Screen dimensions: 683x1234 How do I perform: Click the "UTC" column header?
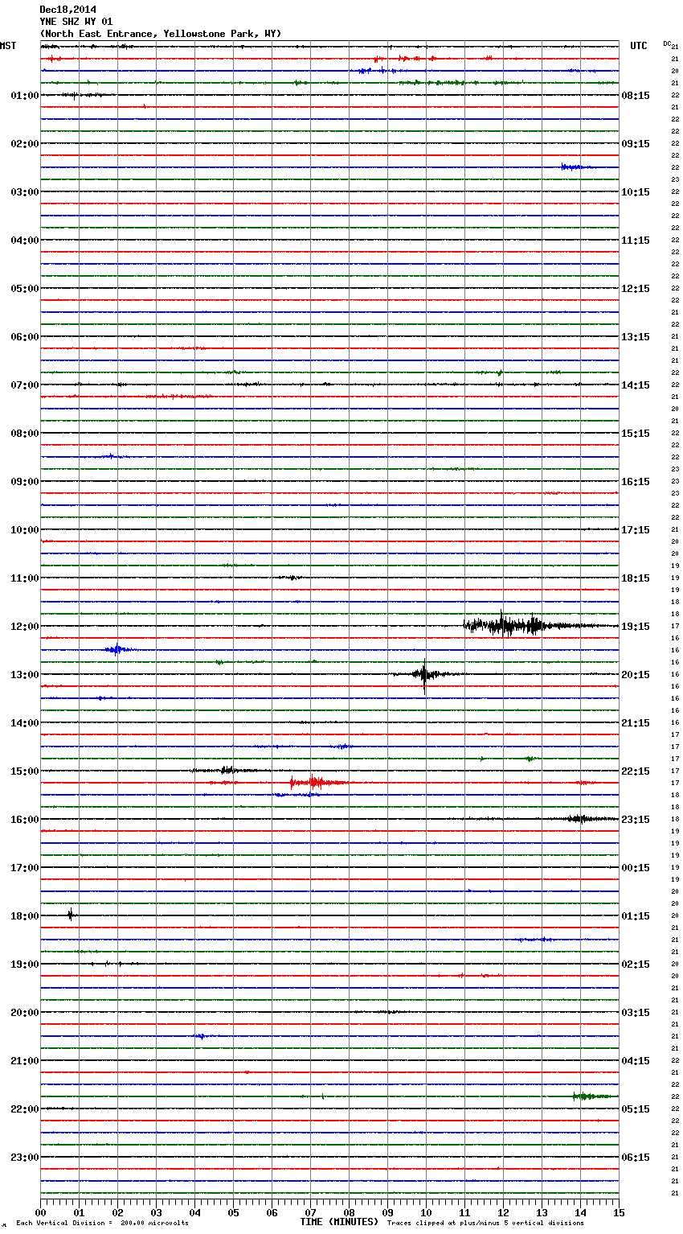[x=638, y=46]
